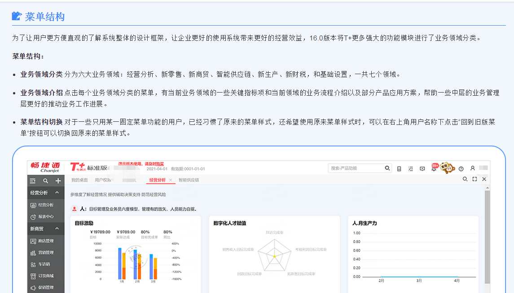Switch to 用户权限 tab
Image resolution: width=514 pixels, height=293 pixels.
tap(103, 180)
